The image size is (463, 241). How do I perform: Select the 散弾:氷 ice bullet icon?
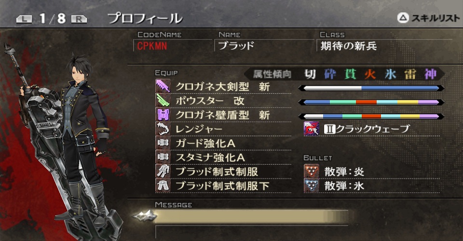[x=312, y=186]
